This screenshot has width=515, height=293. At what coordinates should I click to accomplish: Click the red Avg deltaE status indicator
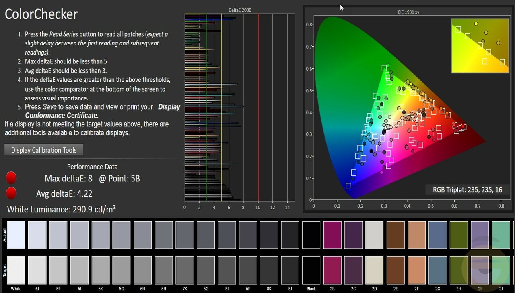(x=11, y=193)
